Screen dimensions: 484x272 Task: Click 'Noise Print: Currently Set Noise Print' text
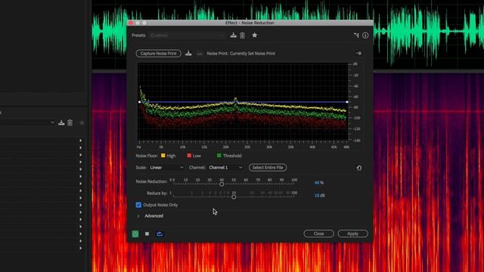pyautogui.click(x=240, y=54)
